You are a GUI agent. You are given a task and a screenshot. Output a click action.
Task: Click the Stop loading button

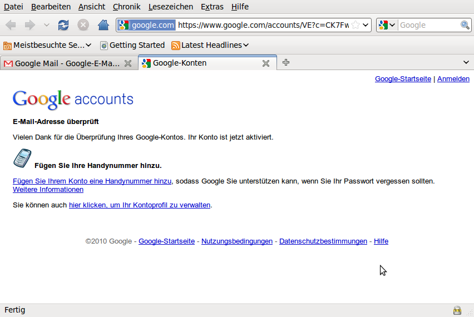pyautogui.click(x=83, y=25)
